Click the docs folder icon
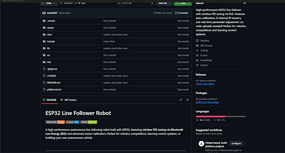Viewport: 285px width, 153px height. [x=44, y=35]
